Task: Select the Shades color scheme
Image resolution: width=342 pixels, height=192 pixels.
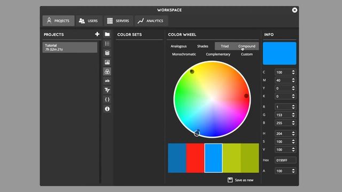Action: 203,46
